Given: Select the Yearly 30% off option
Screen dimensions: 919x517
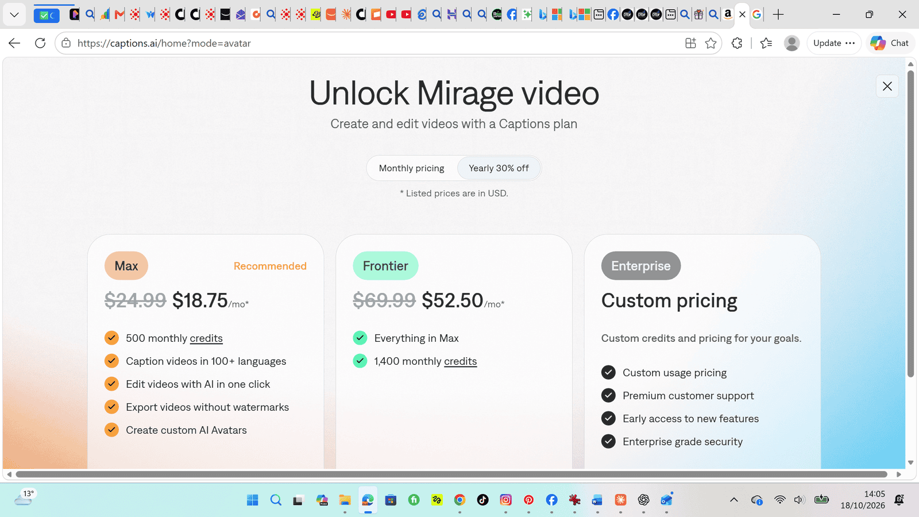Looking at the screenshot, I should 499,168.
